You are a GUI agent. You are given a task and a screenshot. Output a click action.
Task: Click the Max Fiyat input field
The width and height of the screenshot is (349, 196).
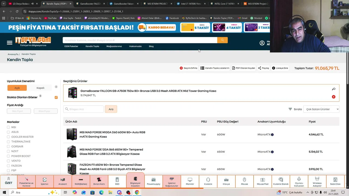(x=46, y=111)
